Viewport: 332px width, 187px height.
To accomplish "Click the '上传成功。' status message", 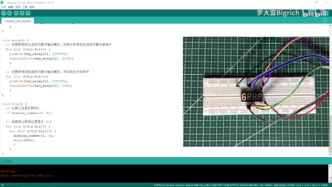I will [x=7, y=161].
